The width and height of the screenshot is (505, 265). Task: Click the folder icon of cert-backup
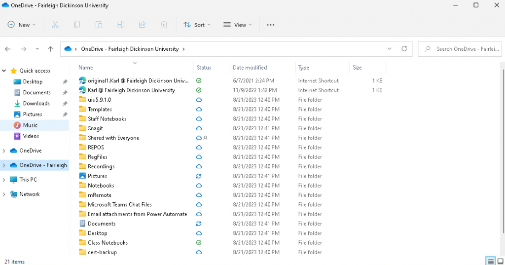[82, 252]
